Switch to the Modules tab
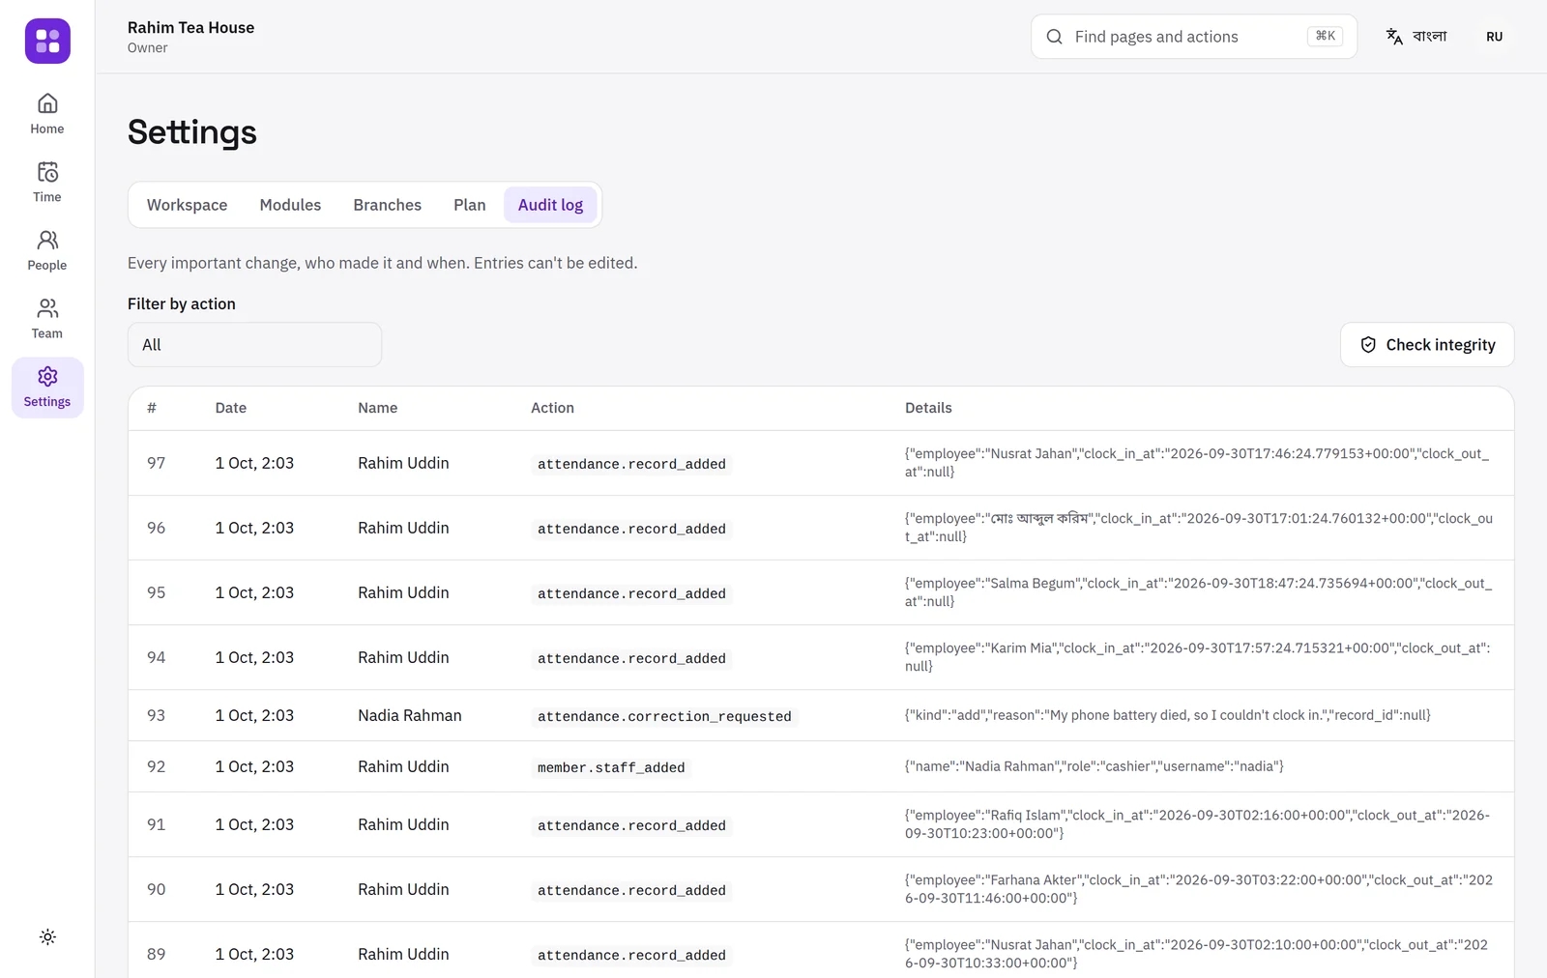 tap(290, 205)
